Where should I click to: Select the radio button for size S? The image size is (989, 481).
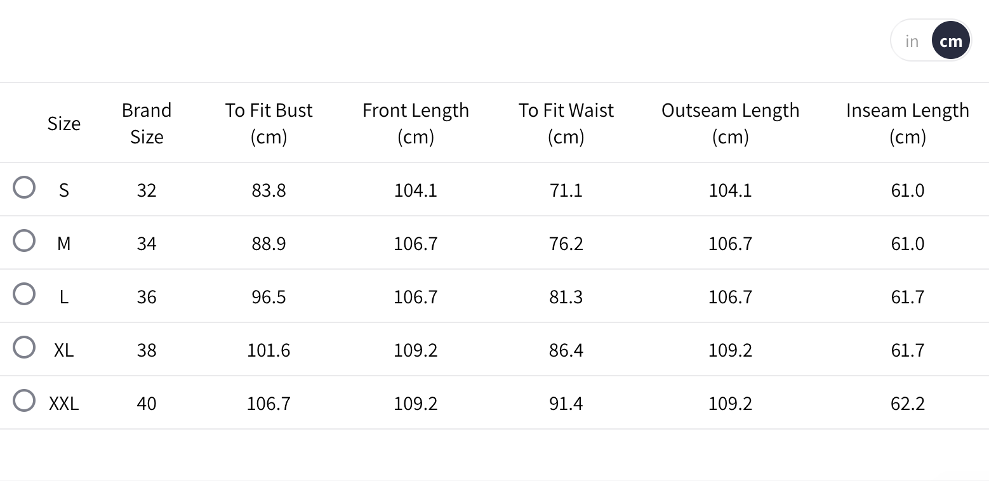point(24,188)
